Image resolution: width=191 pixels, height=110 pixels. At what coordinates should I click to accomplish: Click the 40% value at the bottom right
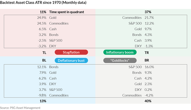pos(148,101)
